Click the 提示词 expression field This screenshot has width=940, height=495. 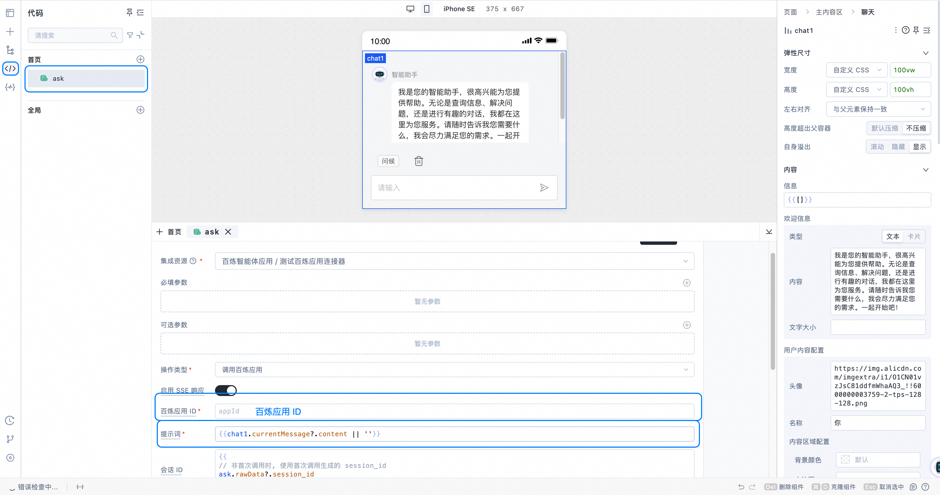click(x=454, y=434)
